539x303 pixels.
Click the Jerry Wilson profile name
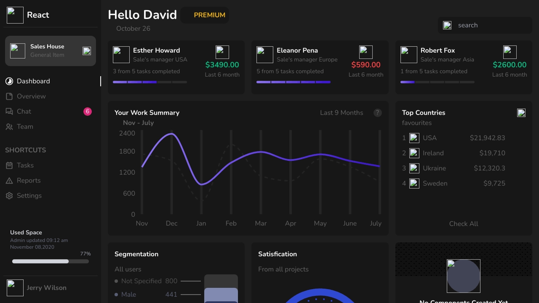coord(46,288)
